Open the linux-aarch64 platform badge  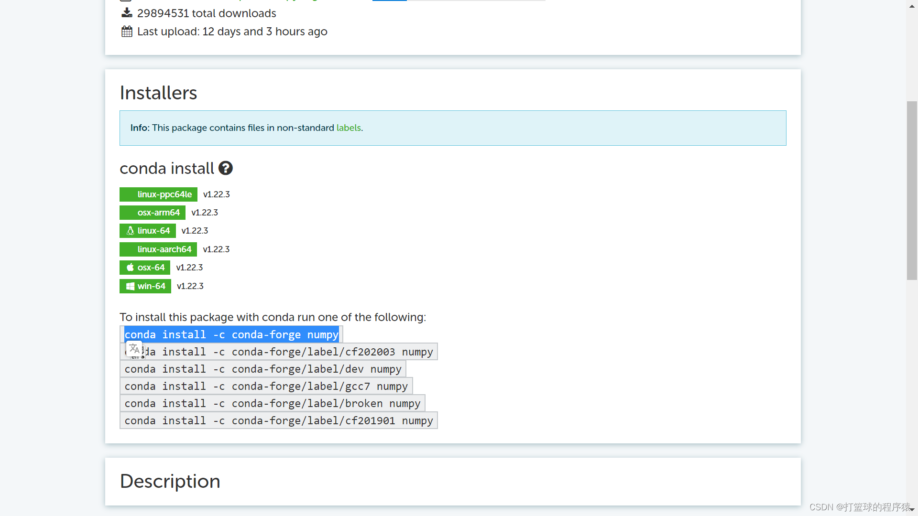click(x=158, y=249)
